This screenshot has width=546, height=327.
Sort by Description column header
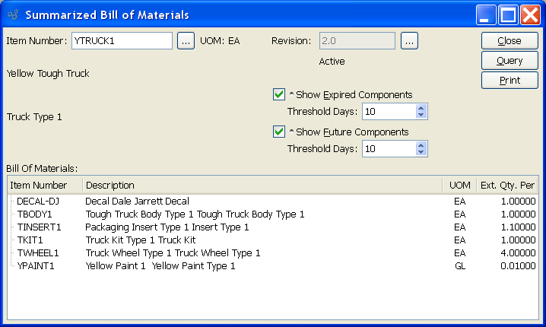coord(262,186)
